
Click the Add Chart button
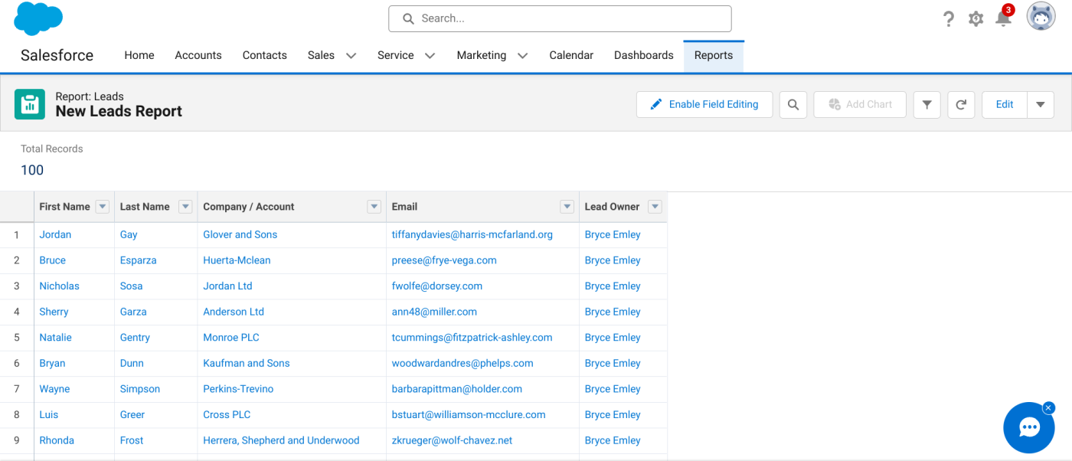click(x=860, y=105)
